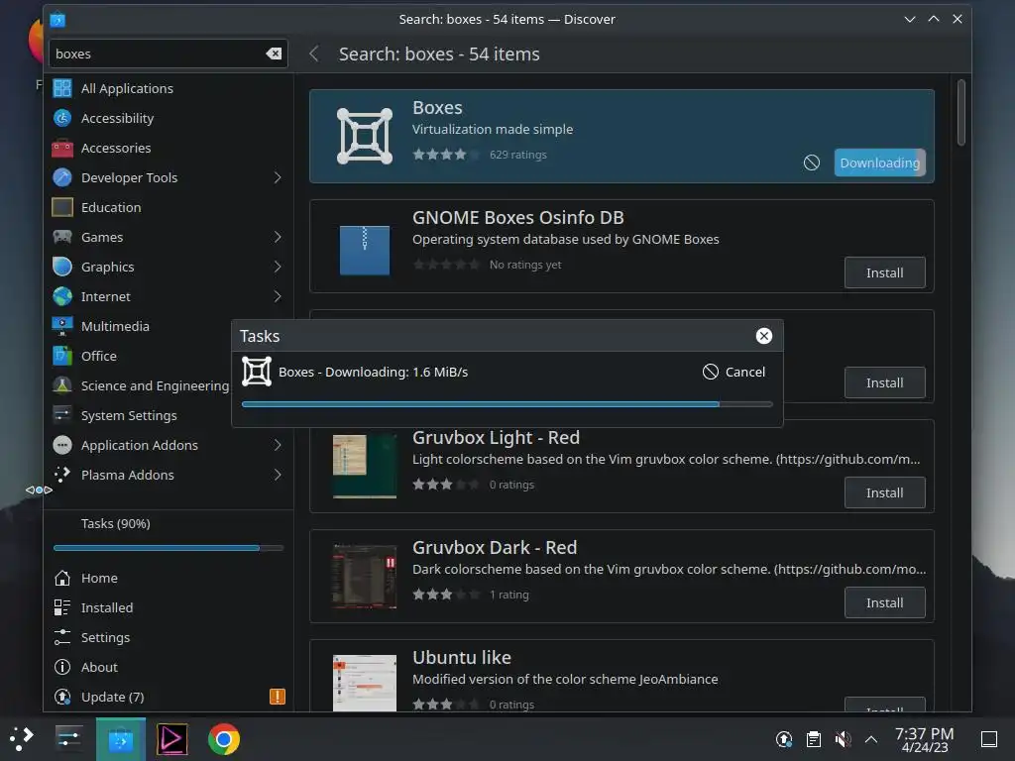Image resolution: width=1015 pixels, height=761 pixels.
Task: Open the updates tray icon
Action: (784, 739)
